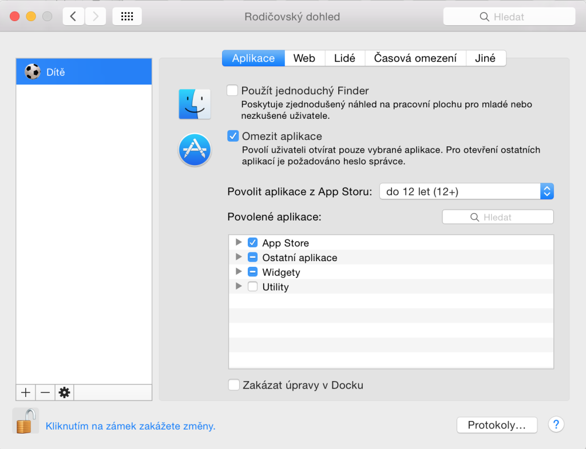
Task: Open Protokoly… logs button
Action: [497, 425]
